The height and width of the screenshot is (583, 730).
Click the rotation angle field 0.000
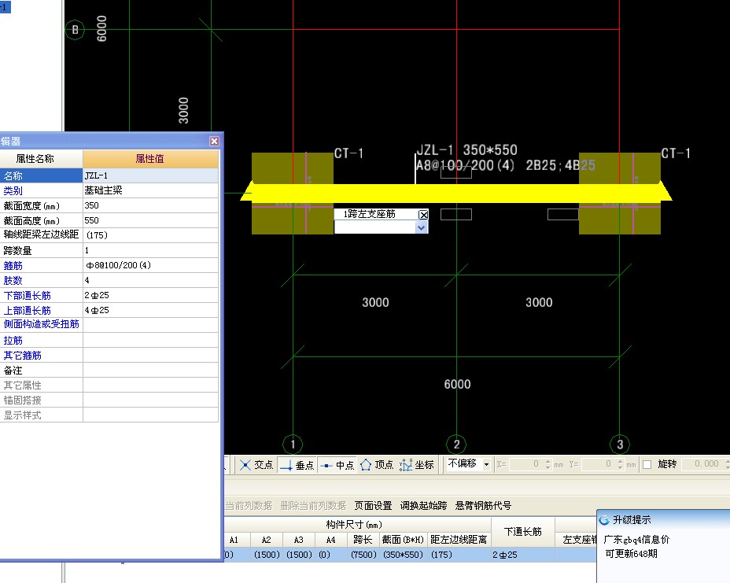coord(703,464)
